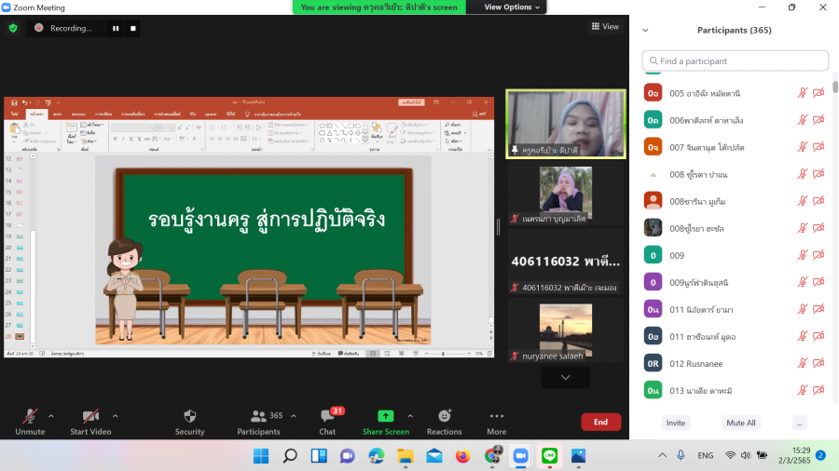Start Video with the camera toggle
The width and height of the screenshot is (839, 471).
click(90, 416)
